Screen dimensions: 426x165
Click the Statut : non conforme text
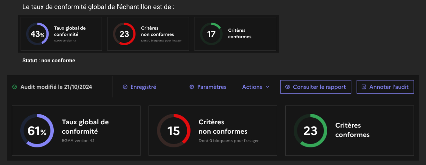coord(49,61)
